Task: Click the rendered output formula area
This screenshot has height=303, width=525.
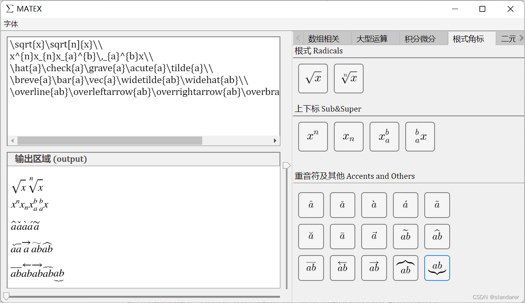Action: 144,227
